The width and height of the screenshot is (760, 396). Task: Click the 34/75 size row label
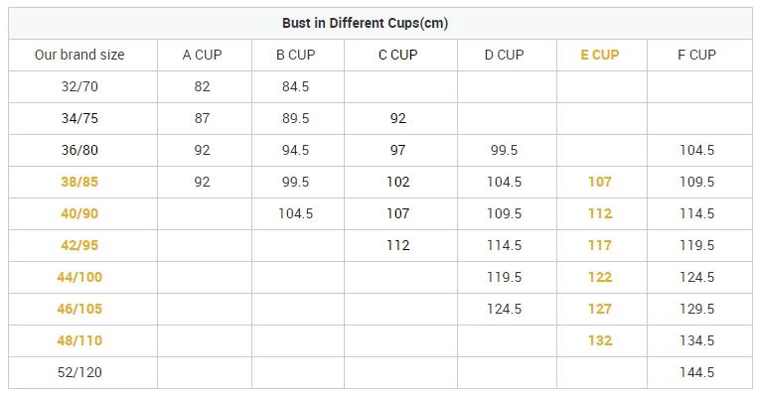pos(79,118)
